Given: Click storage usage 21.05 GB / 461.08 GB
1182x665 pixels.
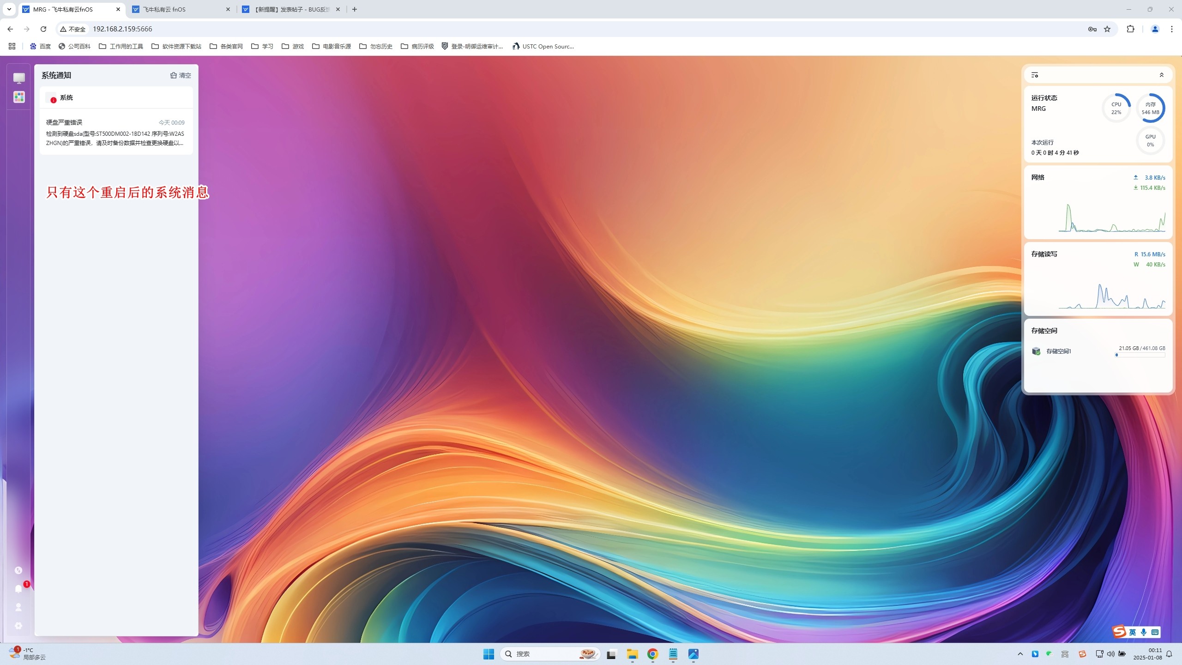Looking at the screenshot, I should [1142, 348].
